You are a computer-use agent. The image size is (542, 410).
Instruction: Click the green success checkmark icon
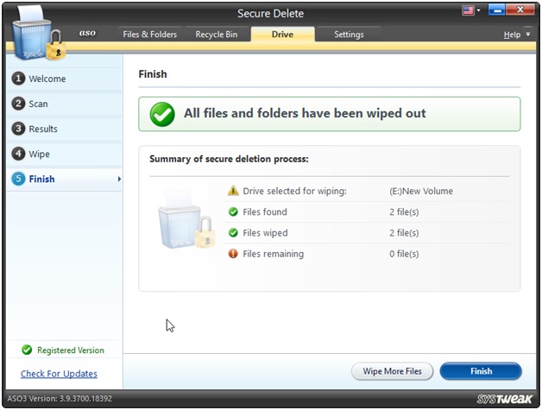coord(161,114)
